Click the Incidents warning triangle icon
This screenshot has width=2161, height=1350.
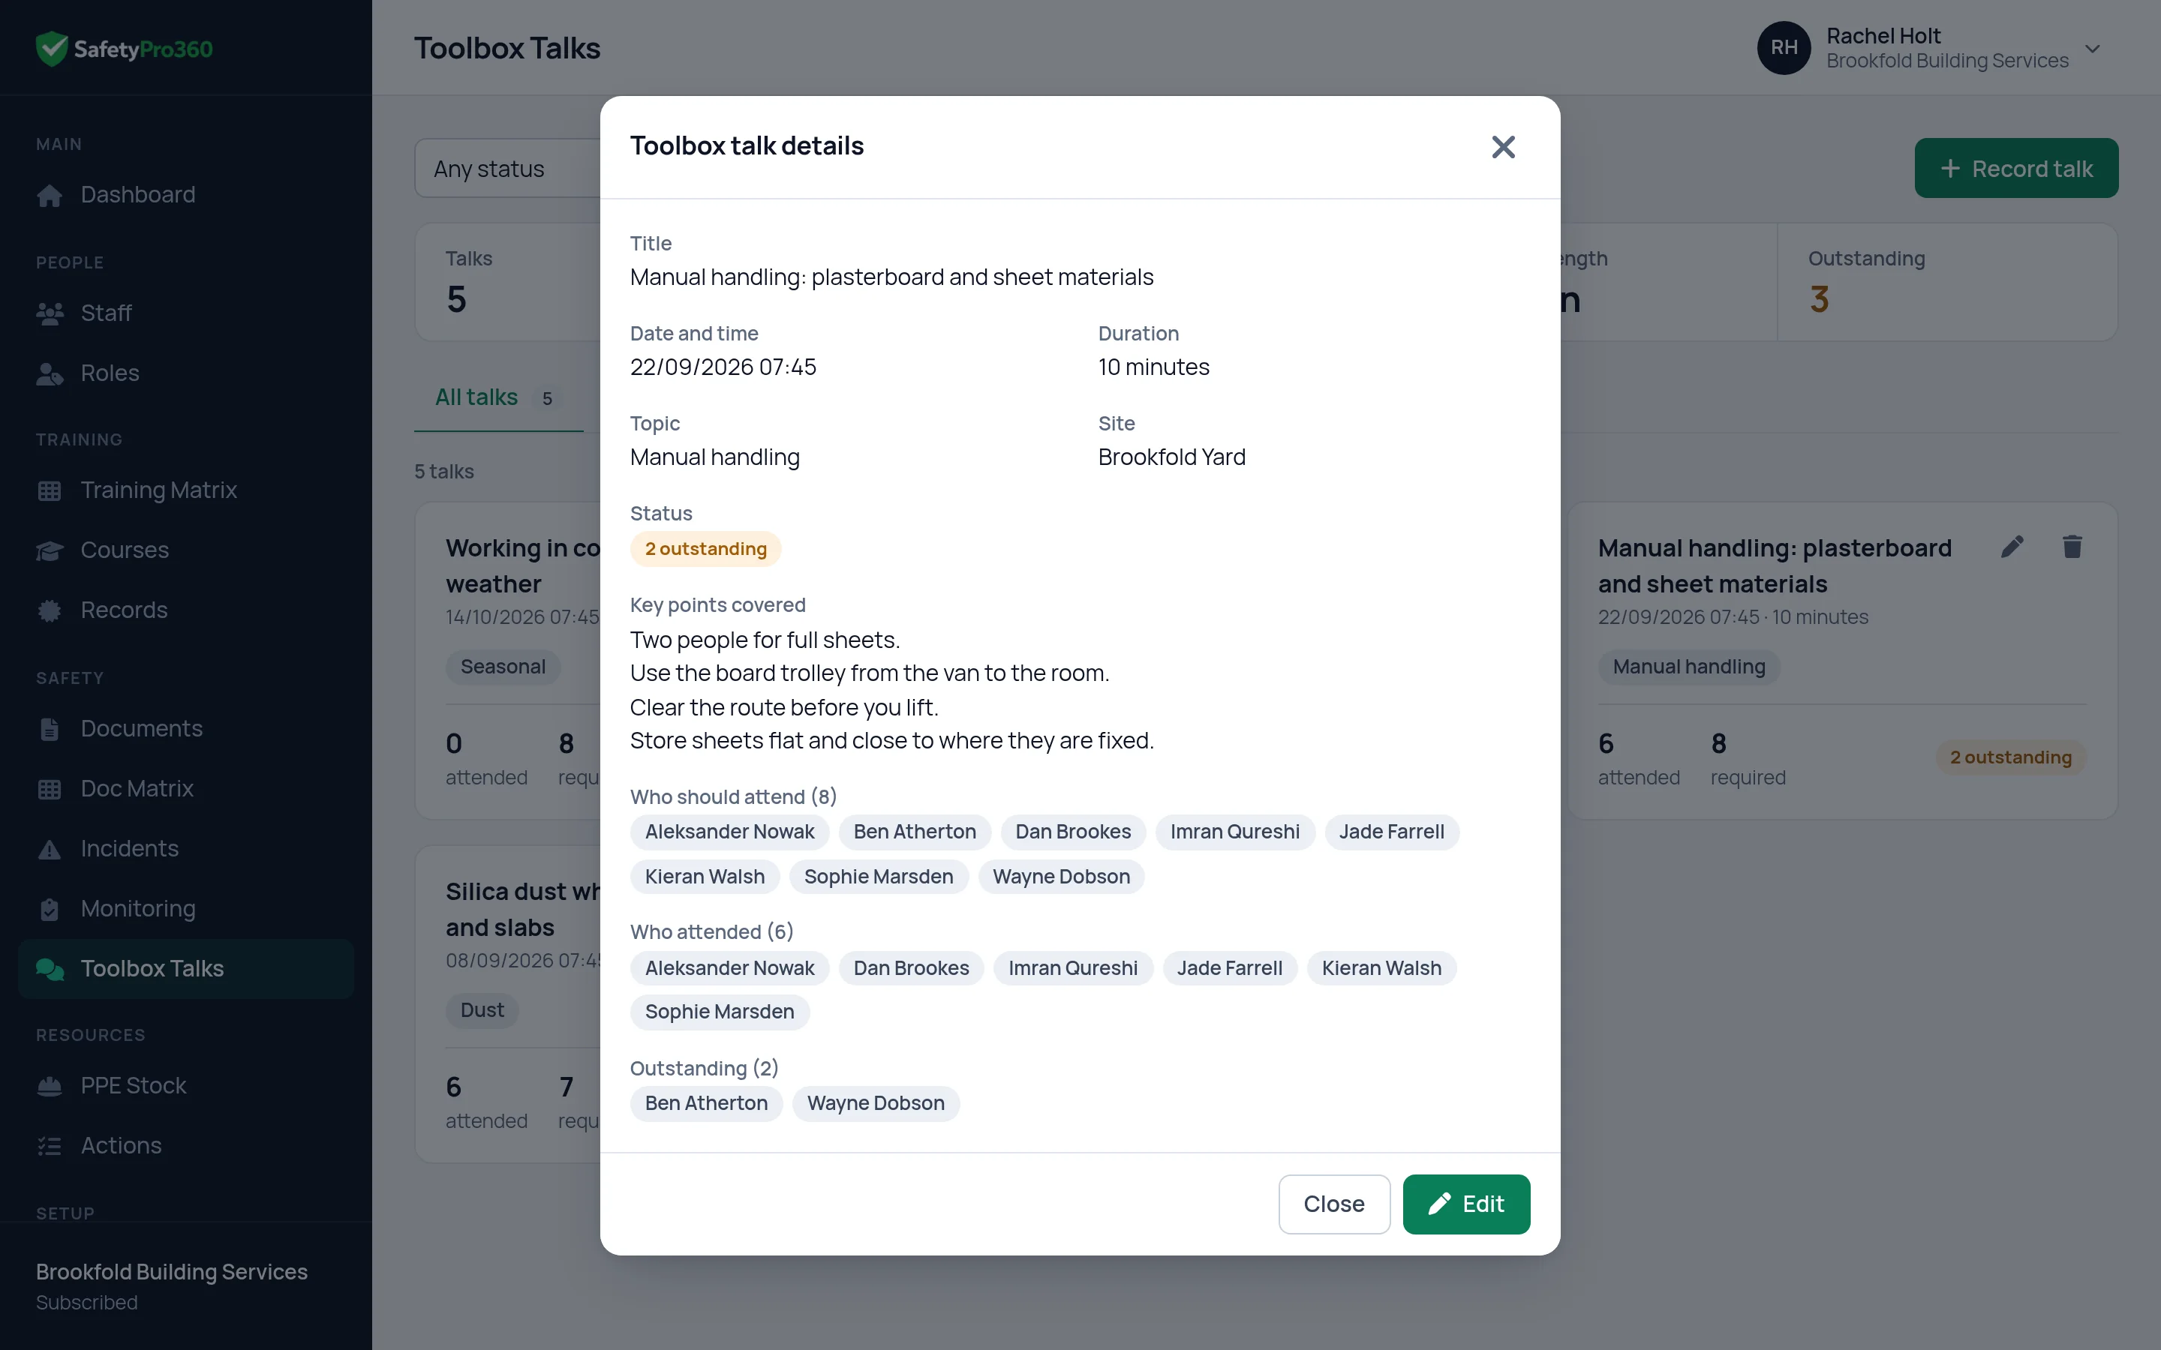pos(50,848)
